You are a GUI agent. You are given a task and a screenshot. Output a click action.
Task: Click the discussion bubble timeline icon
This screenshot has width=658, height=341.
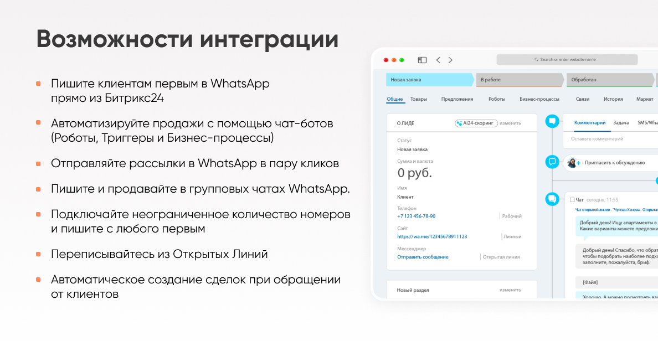(552, 162)
